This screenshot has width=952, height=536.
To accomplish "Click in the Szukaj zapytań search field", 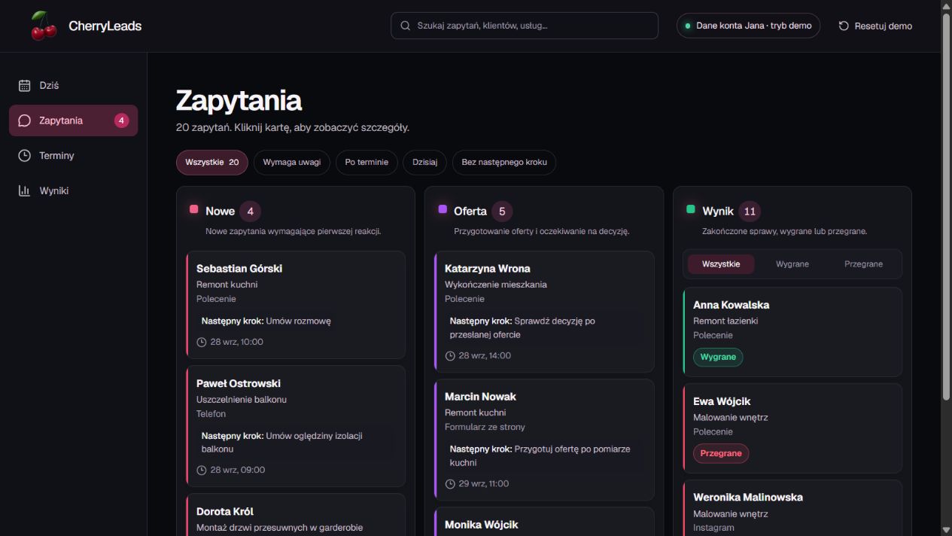I will [x=525, y=26].
